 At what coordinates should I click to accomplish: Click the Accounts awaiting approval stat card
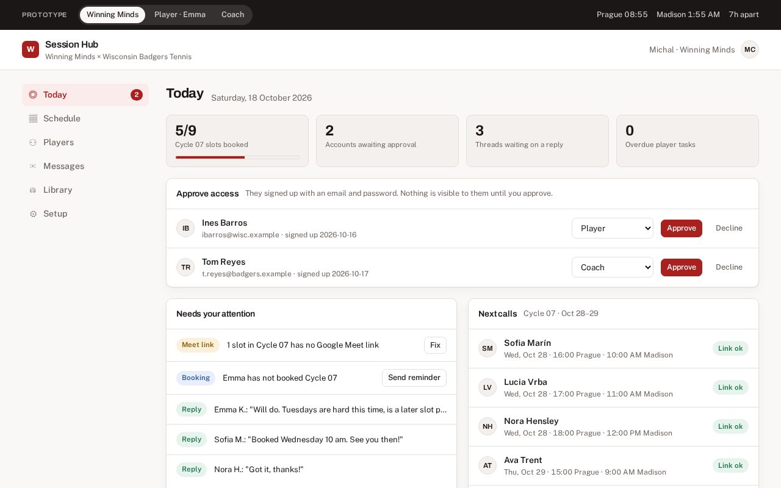point(387,141)
